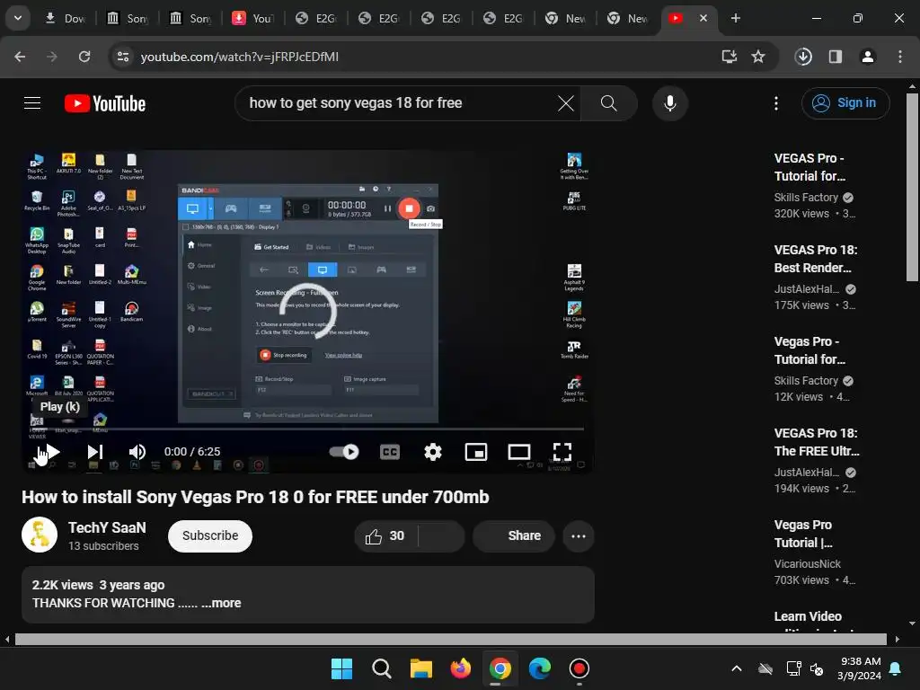Start voice search with microphone
The width and height of the screenshot is (920, 690).
point(669,103)
